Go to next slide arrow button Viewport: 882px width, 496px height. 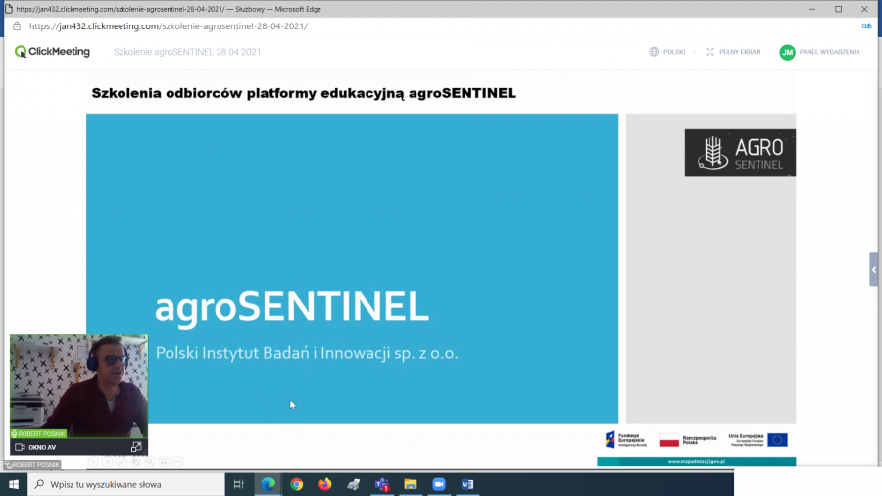point(108,461)
